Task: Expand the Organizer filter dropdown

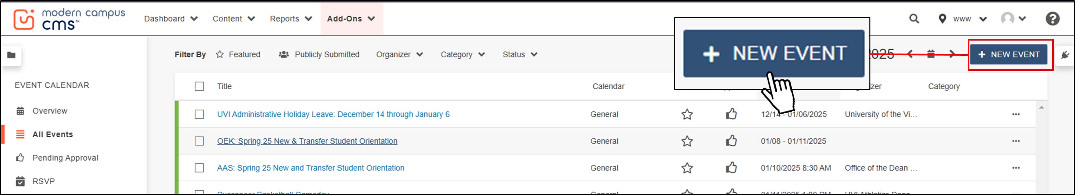Action: pyautogui.click(x=399, y=55)
